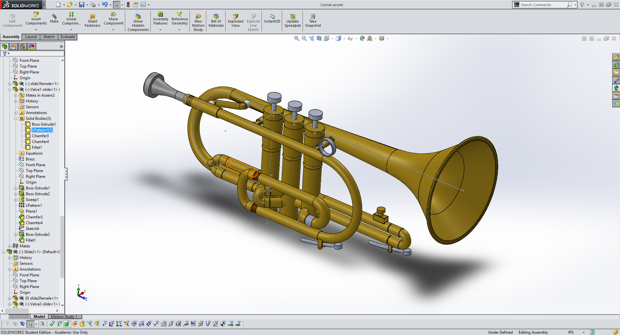The width and height of the screenshot is (620, 335).
Task: Open File Explorer folder icon in task pane
Action: (x=616, y=72)
